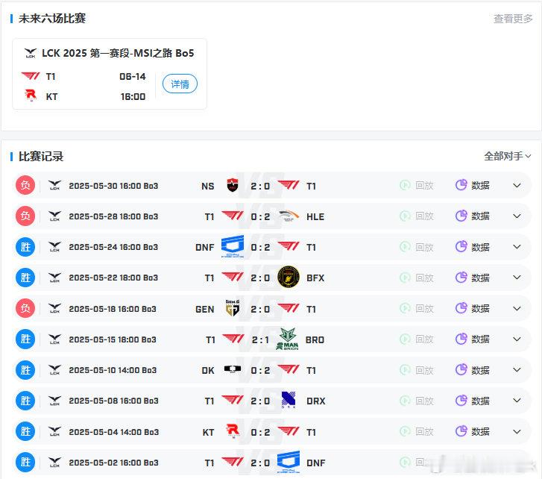The width and height of the screenshot is (542, 479).
Task: Expand the 2025-05-30 NS vs T1 row
Action: [x=517, y=185]
